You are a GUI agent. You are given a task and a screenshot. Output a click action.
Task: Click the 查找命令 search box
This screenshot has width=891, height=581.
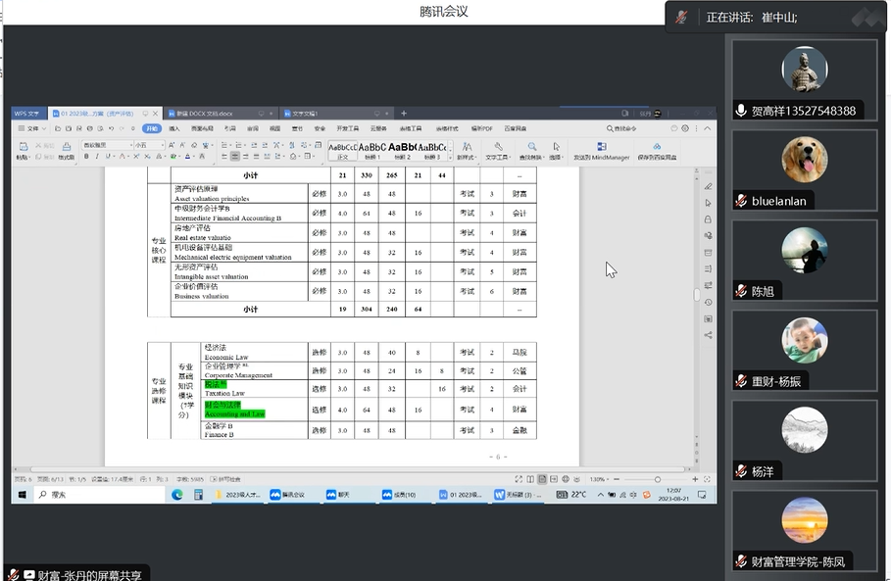pyautogui.click(x=622, y=128)
